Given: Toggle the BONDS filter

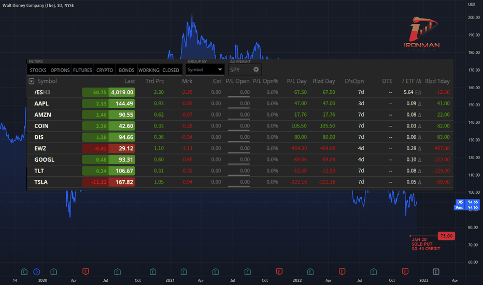Looking at the screenshot, I should pyautogui.click(x=126, y=70).
